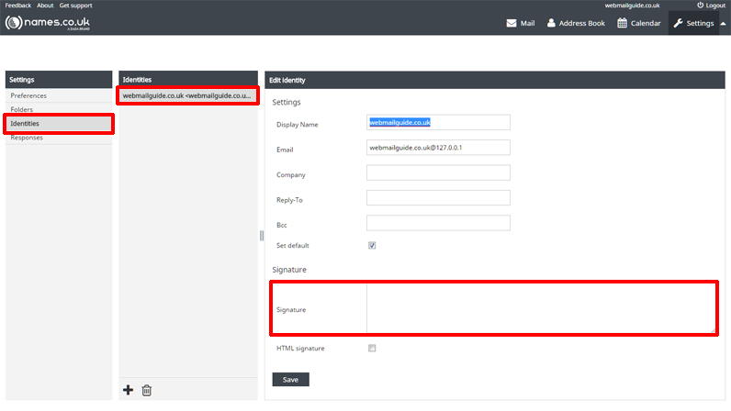This screenshot has height=411, width=731.
Task: Click the names.co.uk logo
Action: pos(48,22)
